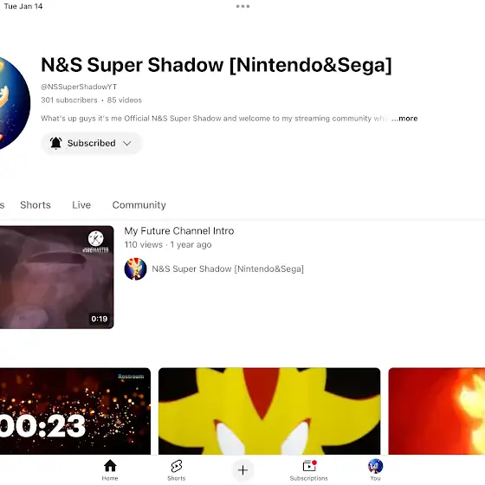
Task: Open channel avatar beside video title
Action: pyautogui.click(x=135, y=268)
